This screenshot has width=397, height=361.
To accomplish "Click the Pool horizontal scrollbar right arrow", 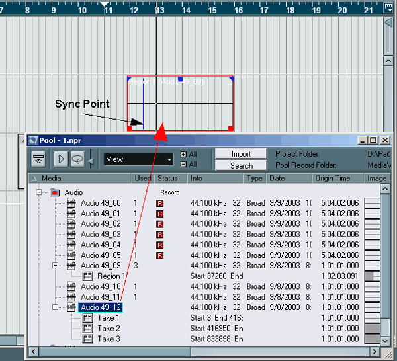I will [x=375, y=352].
